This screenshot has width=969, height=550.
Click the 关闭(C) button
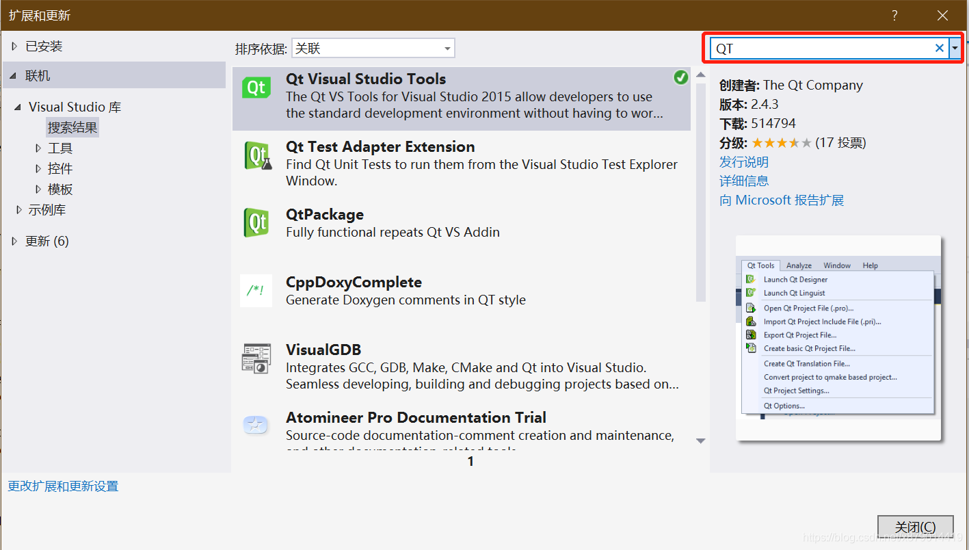pyautogui.click(x=915, y=527)
